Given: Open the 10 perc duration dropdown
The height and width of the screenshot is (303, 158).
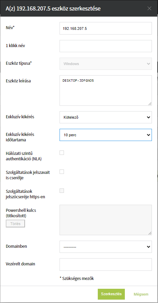Looking at the screenshot, I should pos(106,135).
